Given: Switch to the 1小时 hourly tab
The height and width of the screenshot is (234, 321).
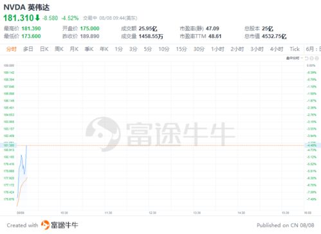Looking at the screenshot, I should click(217, 49).
